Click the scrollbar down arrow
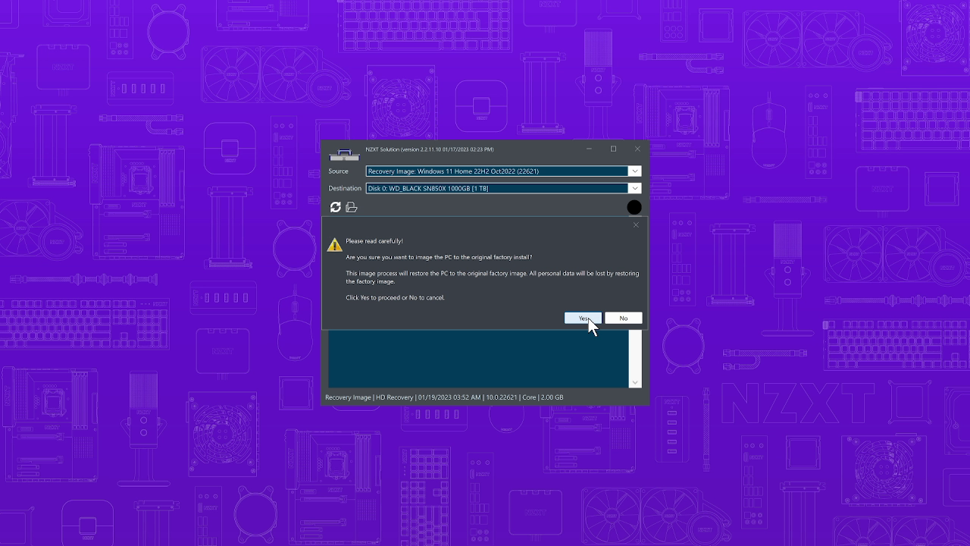The height and width of the screenshot is (546, 970). pyautogui.click(x=635, y=381)
